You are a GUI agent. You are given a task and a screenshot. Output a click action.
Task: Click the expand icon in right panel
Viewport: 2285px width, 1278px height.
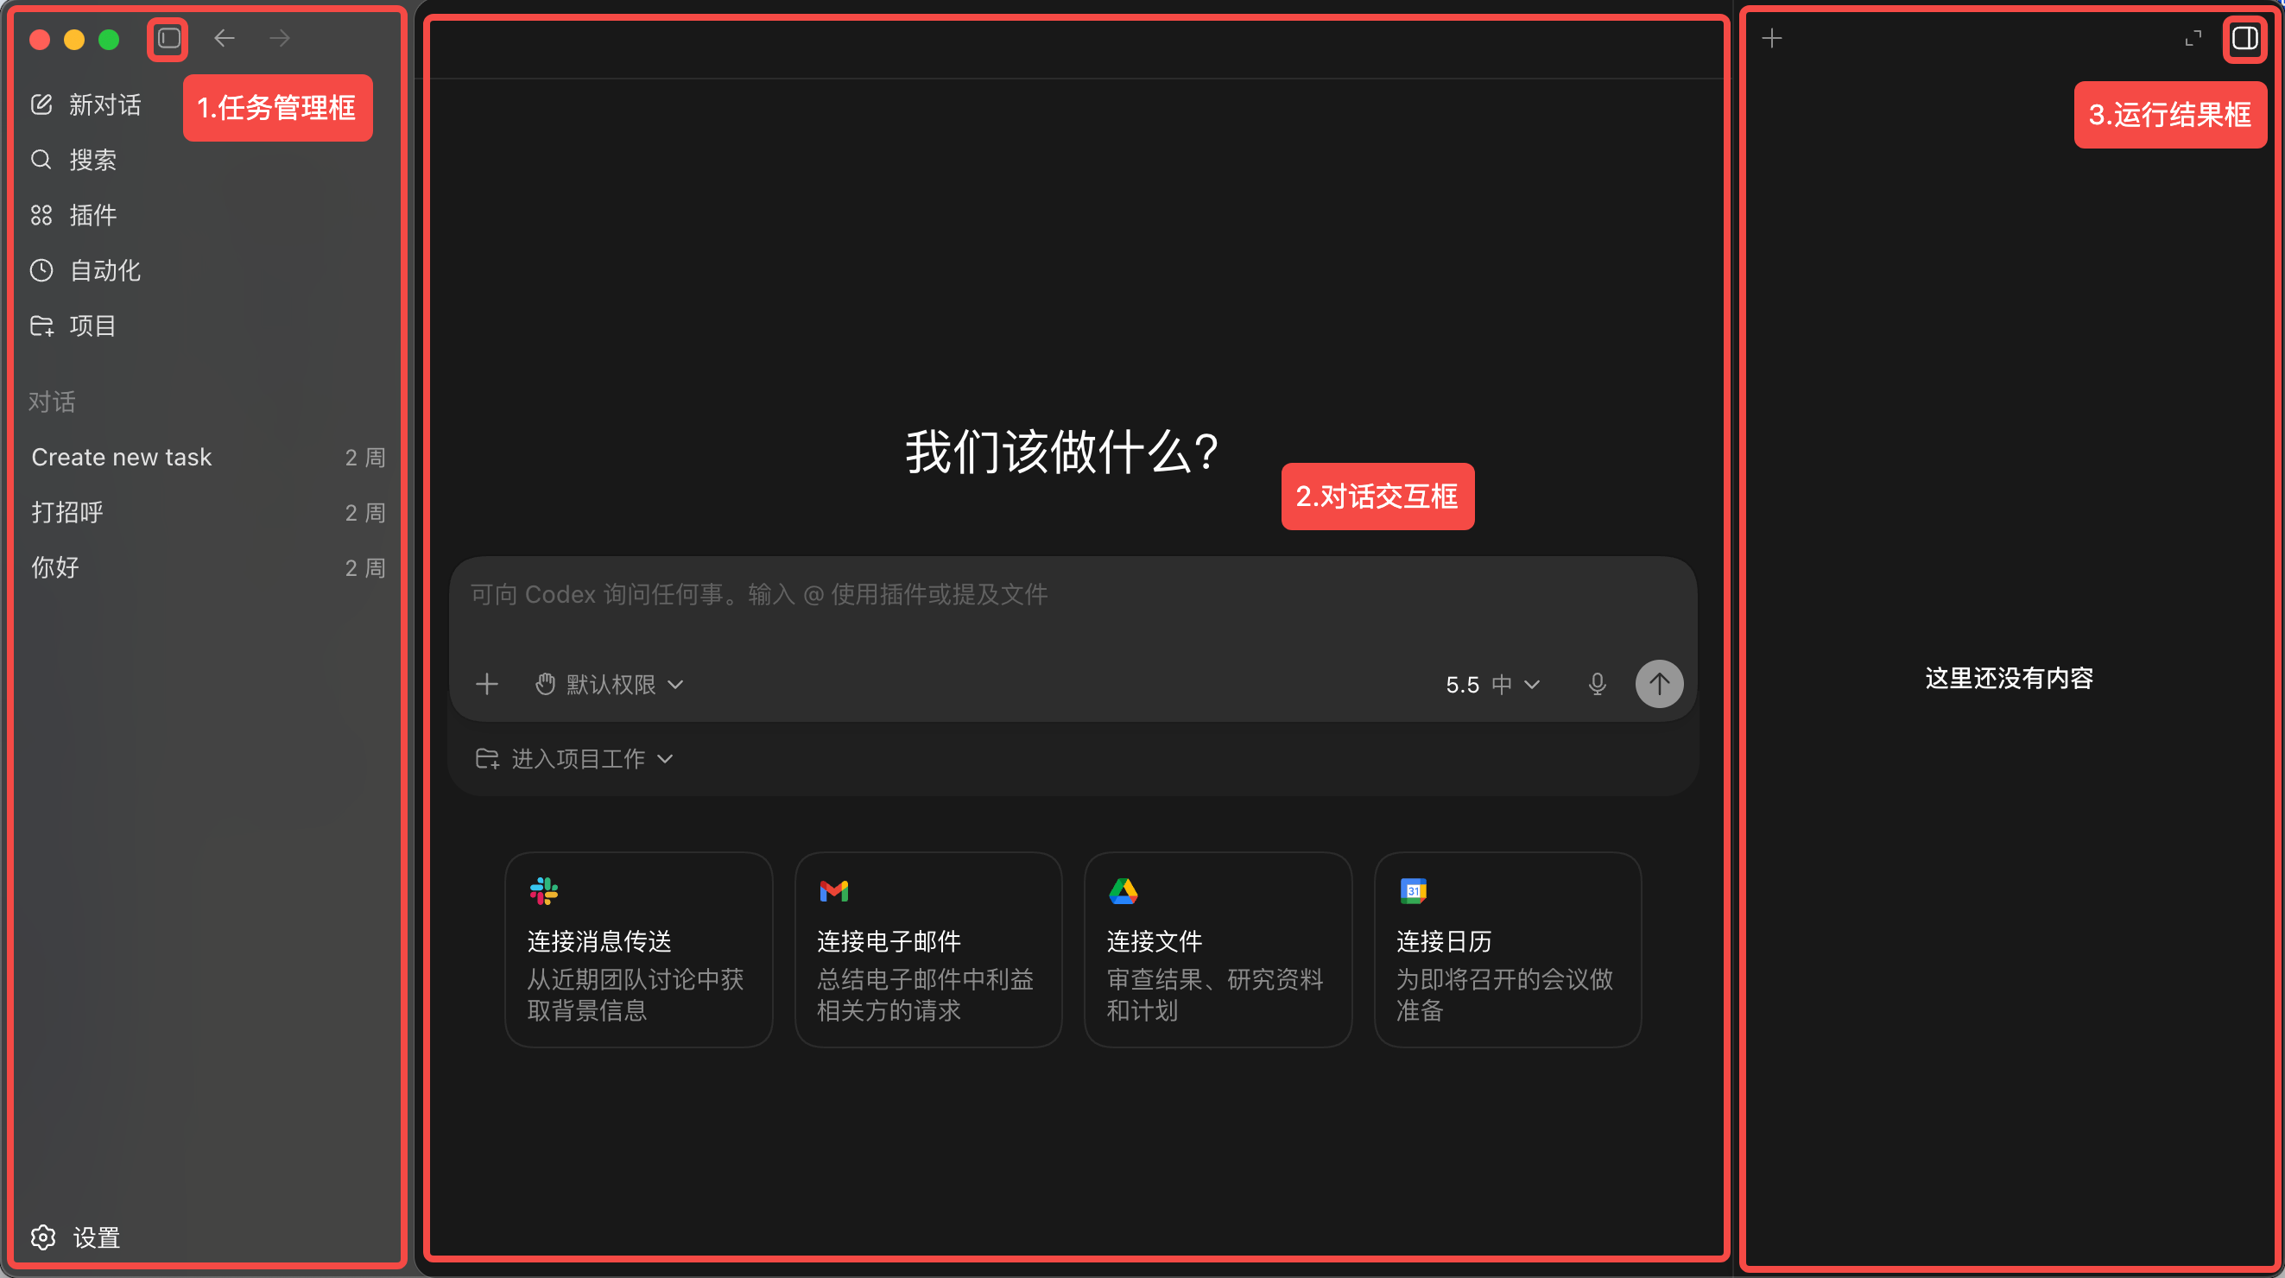click(2193, 38)
